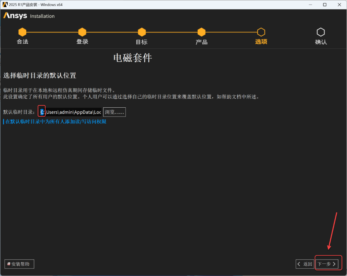Select the 登录 step label
Viewport: 347px width, 276px height.
point(82,42)
